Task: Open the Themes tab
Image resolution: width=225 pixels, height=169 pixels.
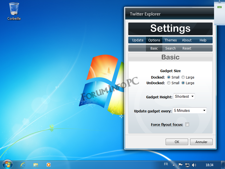Action: (x=170, y=40)
